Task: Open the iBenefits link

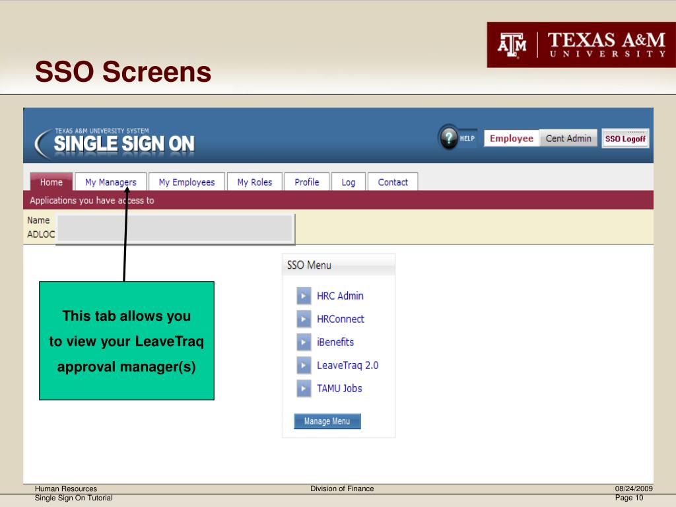Action: [335, 343]
